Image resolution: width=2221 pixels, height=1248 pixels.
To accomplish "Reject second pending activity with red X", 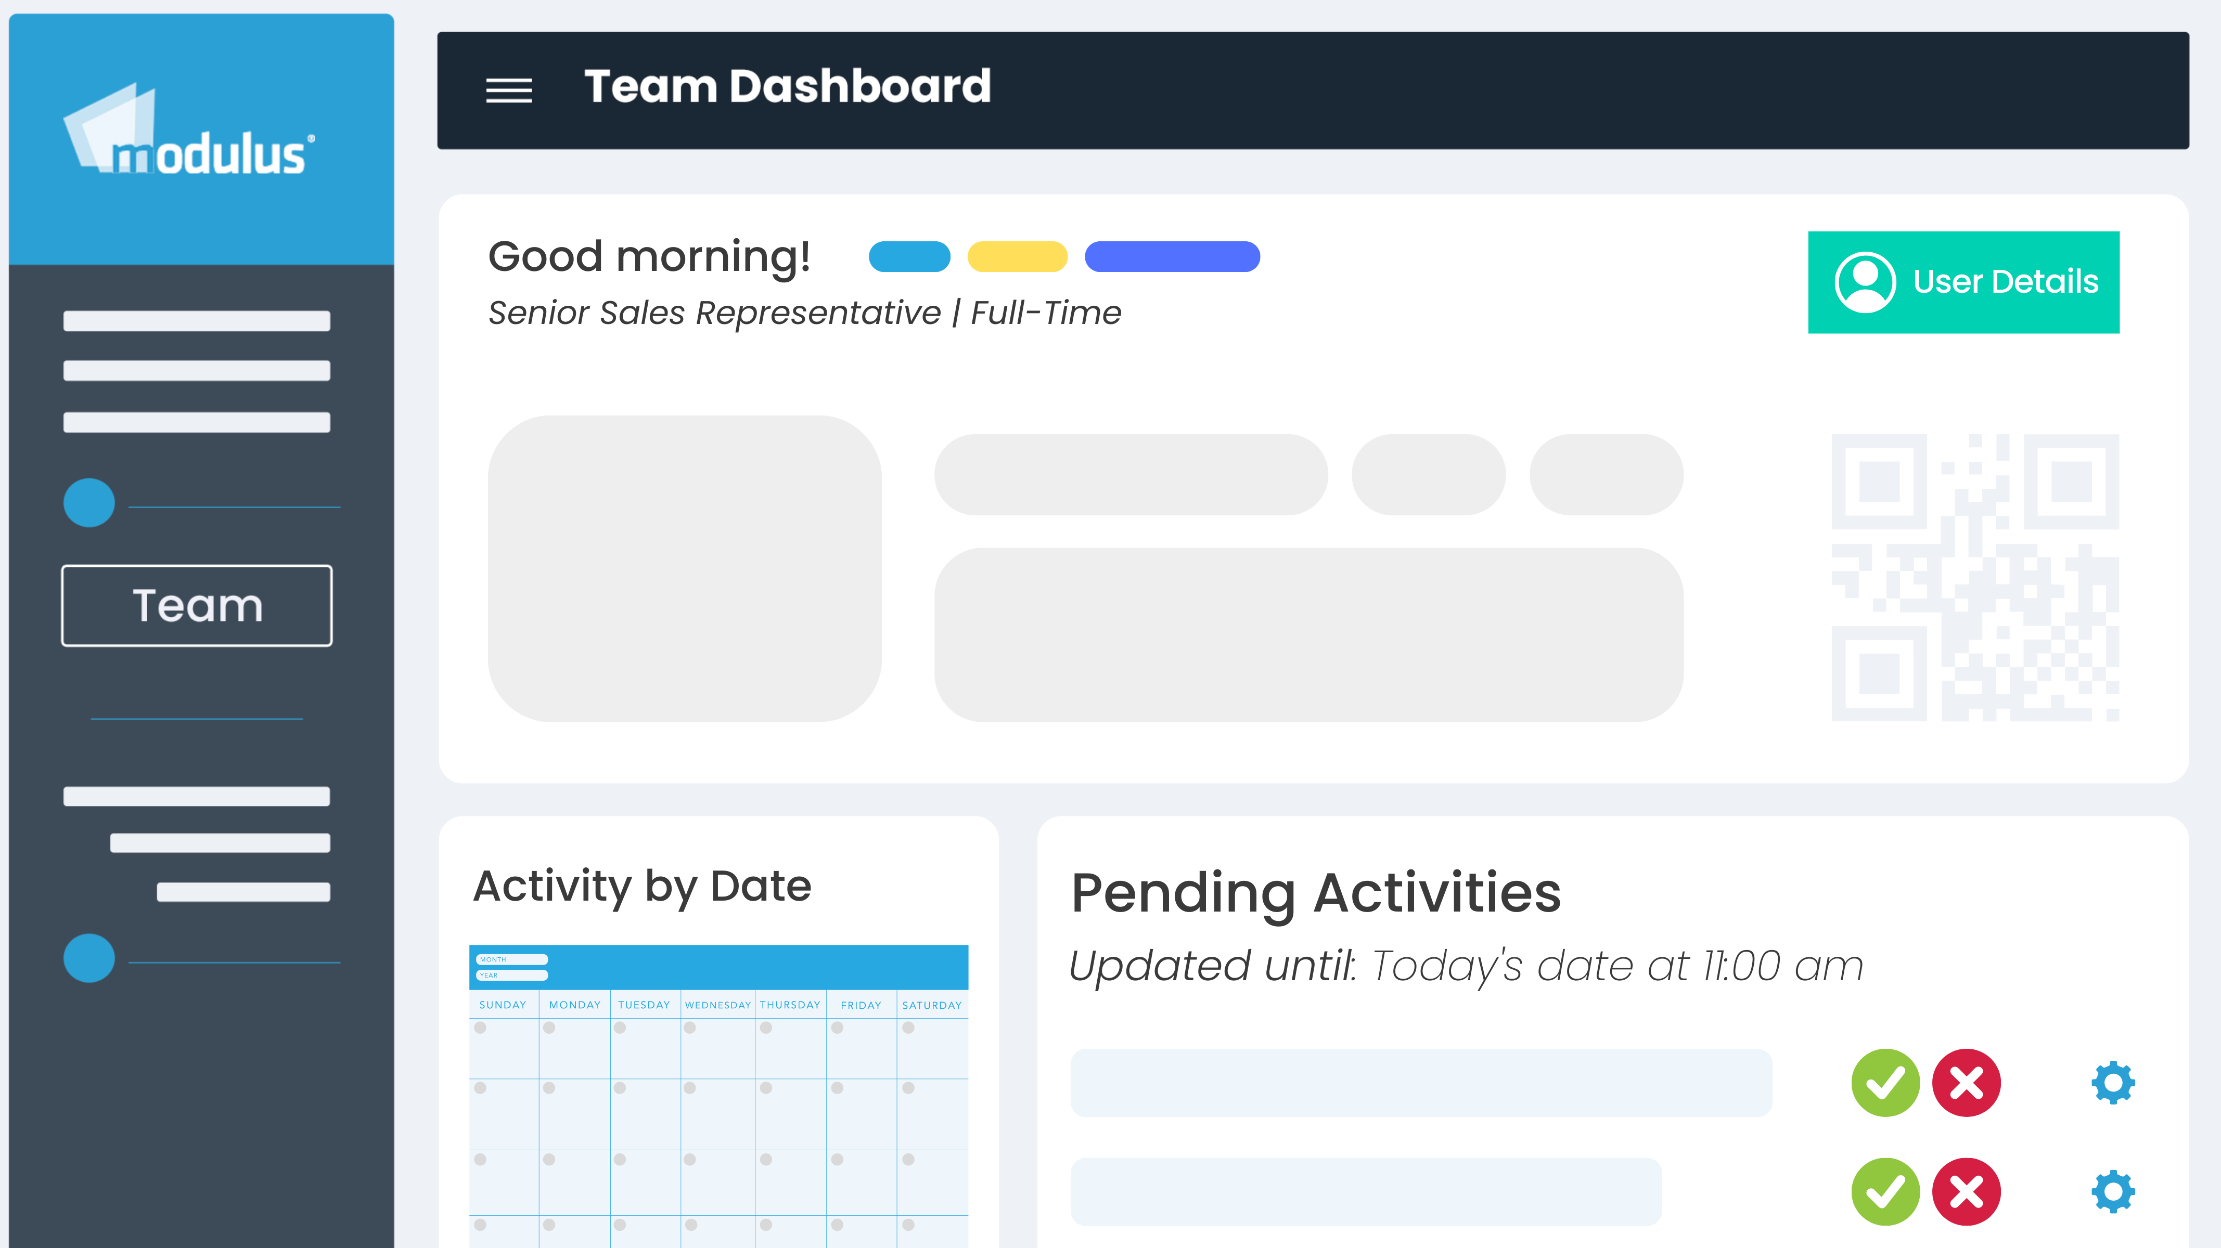I will click(x=1966, y=1191).
